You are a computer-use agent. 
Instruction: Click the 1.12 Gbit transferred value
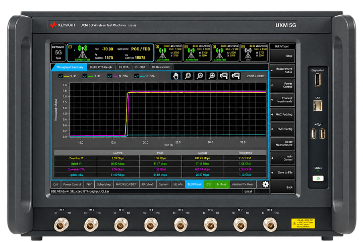245,175
